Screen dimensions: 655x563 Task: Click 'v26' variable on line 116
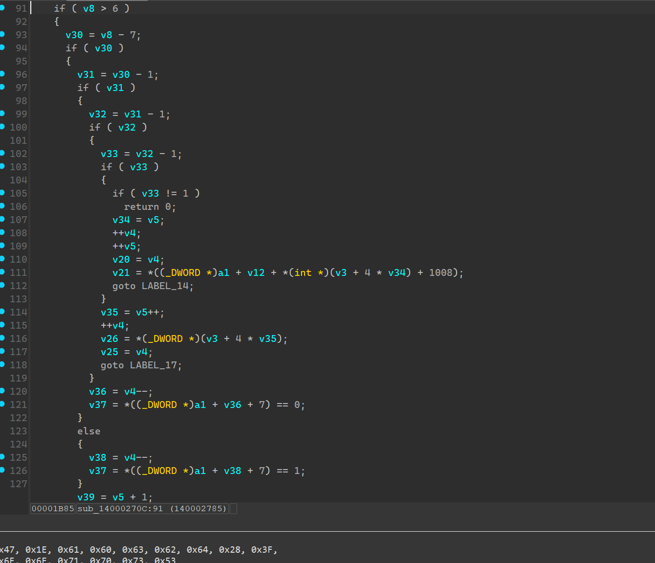tap(109, 338)
